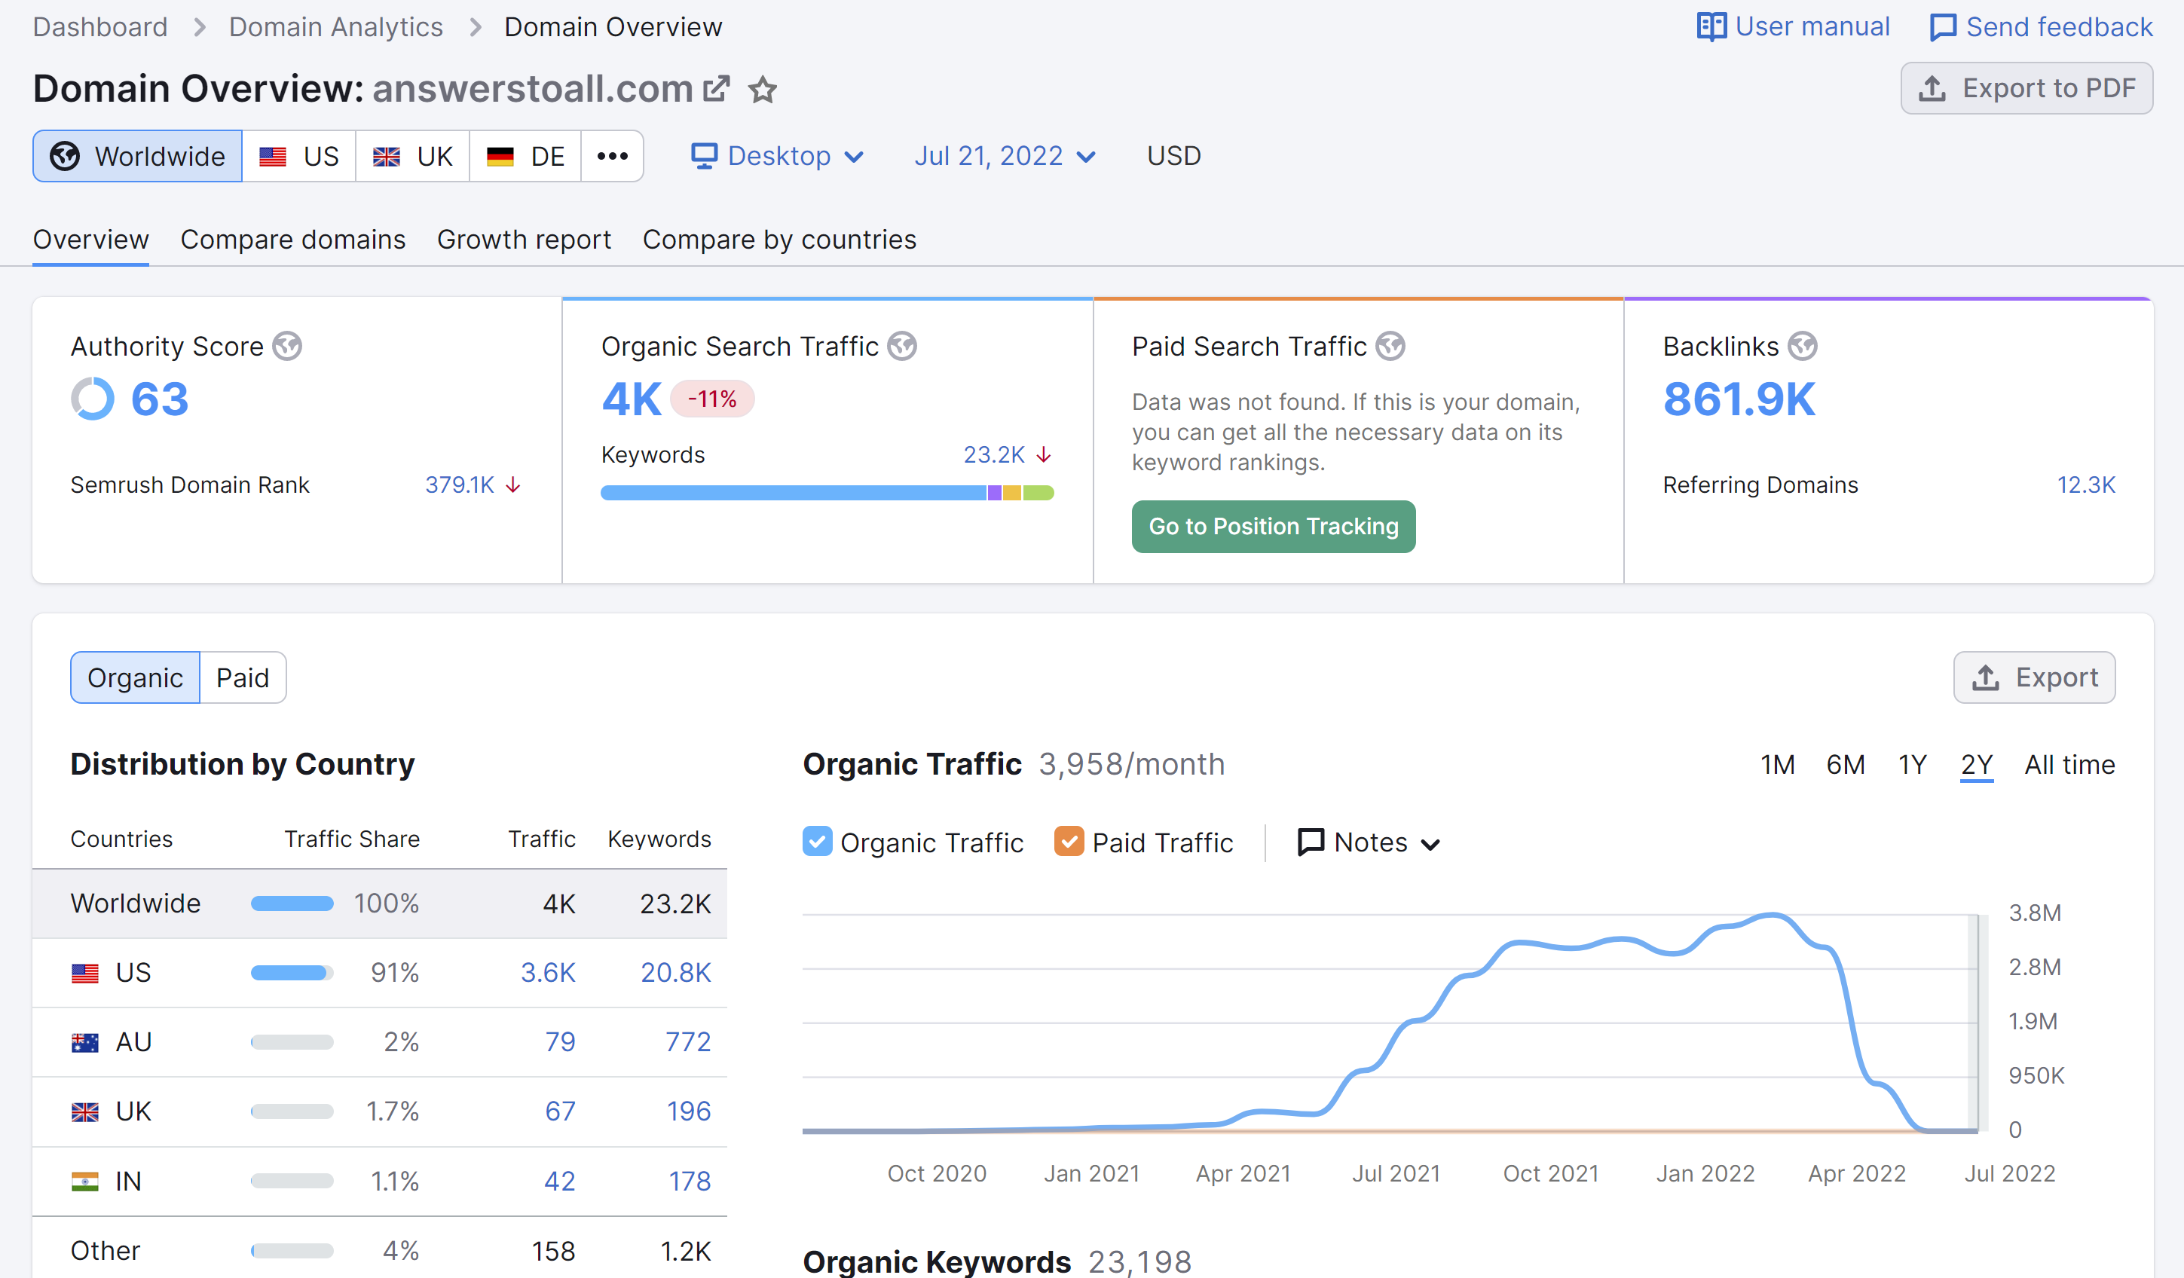2184x1278 pixels.
Task: Click the Notes speech bubble icon
Action: click(1311, 842)
